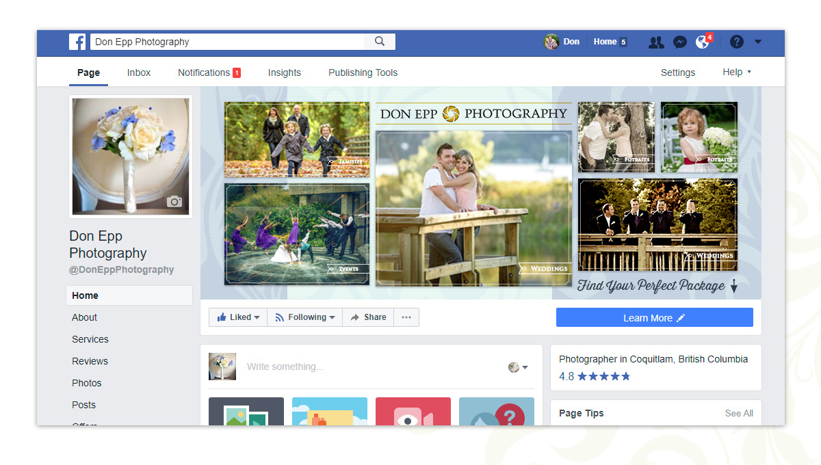The height and width of the screenshot is (465, 821).
Task: Click the bouquet profile picture
Action: [x=131, y=157]
